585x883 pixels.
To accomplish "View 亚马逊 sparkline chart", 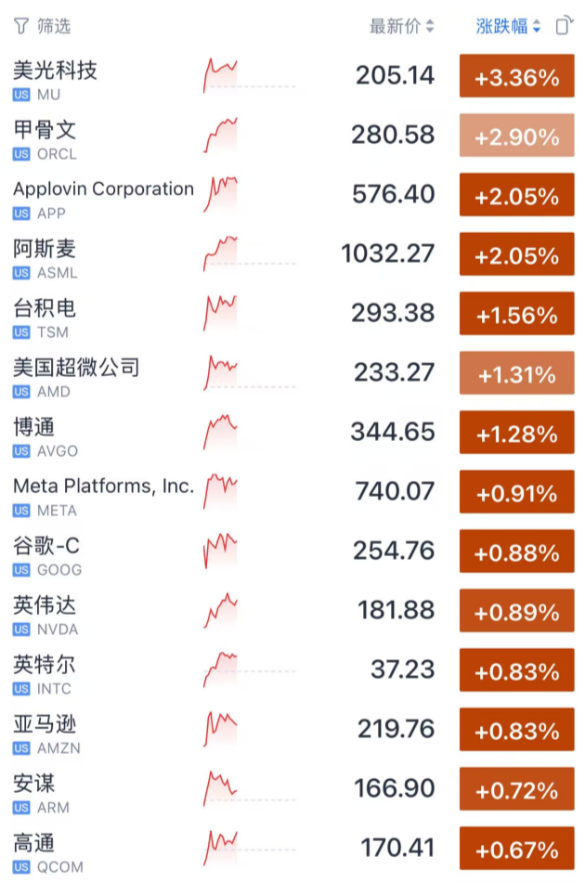I will [x=221, y=730].
